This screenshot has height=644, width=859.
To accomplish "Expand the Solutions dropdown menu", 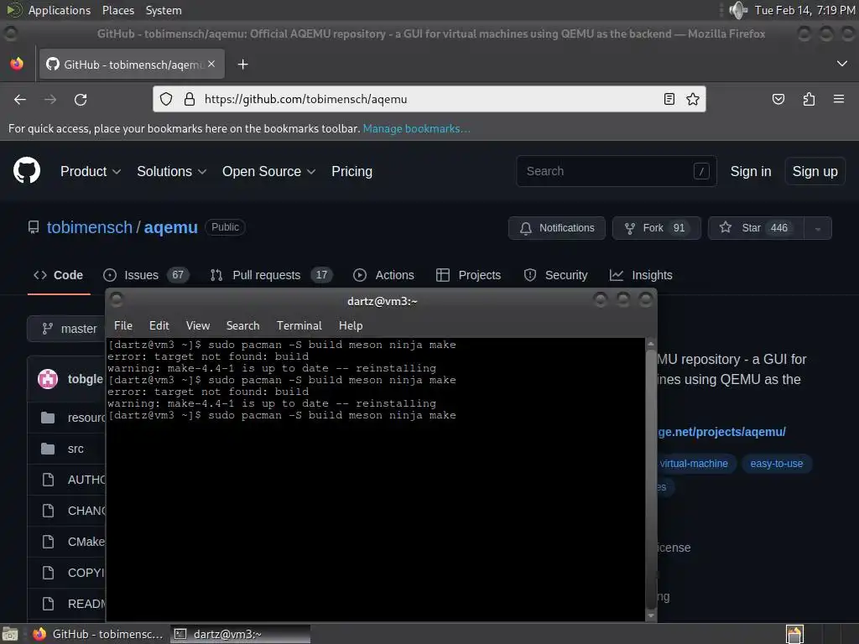I will tap(171, 171).
